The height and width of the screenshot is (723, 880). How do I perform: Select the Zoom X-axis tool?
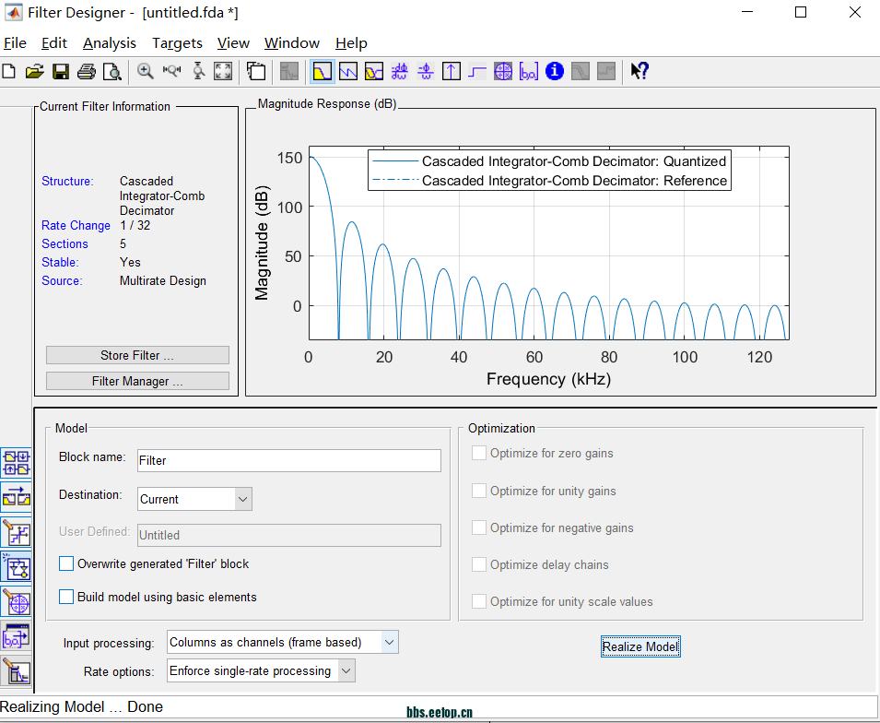pyautogui.click(x=171, y=71)
